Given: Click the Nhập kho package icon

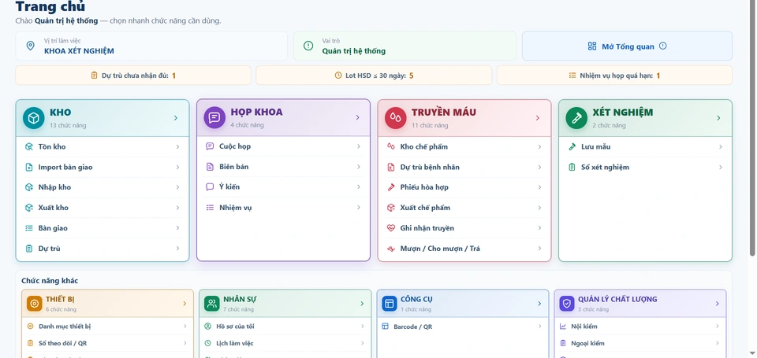Looking at the screenshot, I should click(x=29, y=187).
